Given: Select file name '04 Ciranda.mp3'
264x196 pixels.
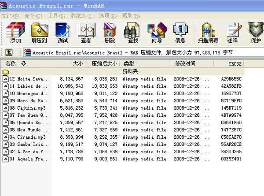Looking at the screenshot, I should (28, 137).
